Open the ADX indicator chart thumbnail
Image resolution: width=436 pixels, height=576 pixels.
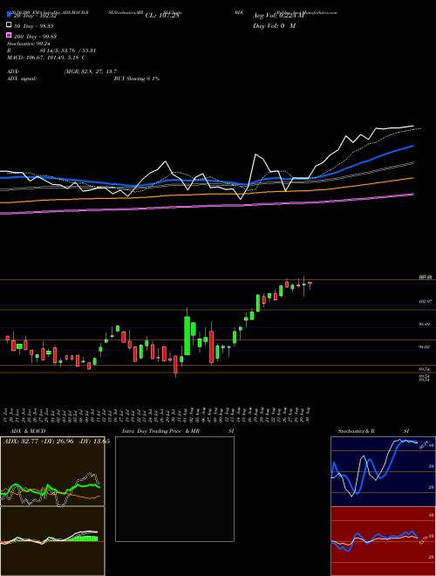coord(52,471)
